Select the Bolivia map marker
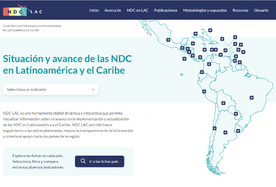The image size is (276, 187). pyautogui.click(x=223, y=103)
